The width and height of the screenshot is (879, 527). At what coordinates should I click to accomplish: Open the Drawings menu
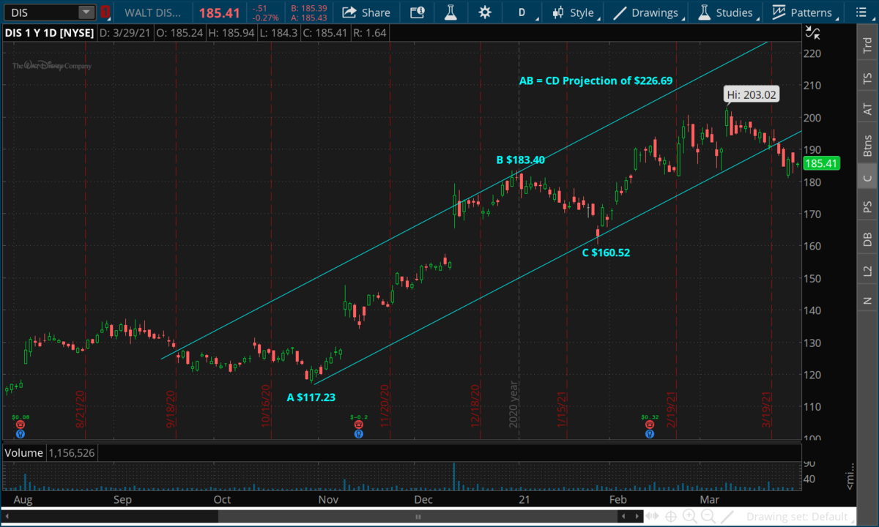(x=648, y=12)
